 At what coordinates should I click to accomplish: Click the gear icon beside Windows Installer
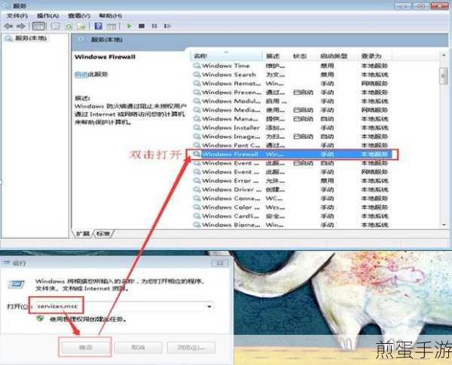point(197,127)
